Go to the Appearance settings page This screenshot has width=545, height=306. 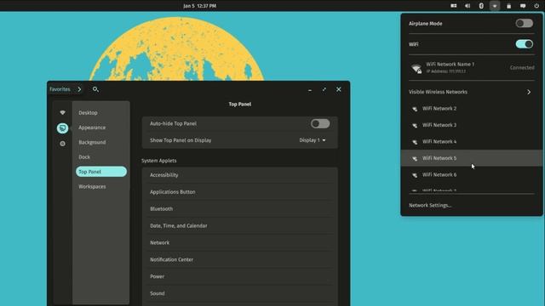pyautogui.click(x=101, y=127)
